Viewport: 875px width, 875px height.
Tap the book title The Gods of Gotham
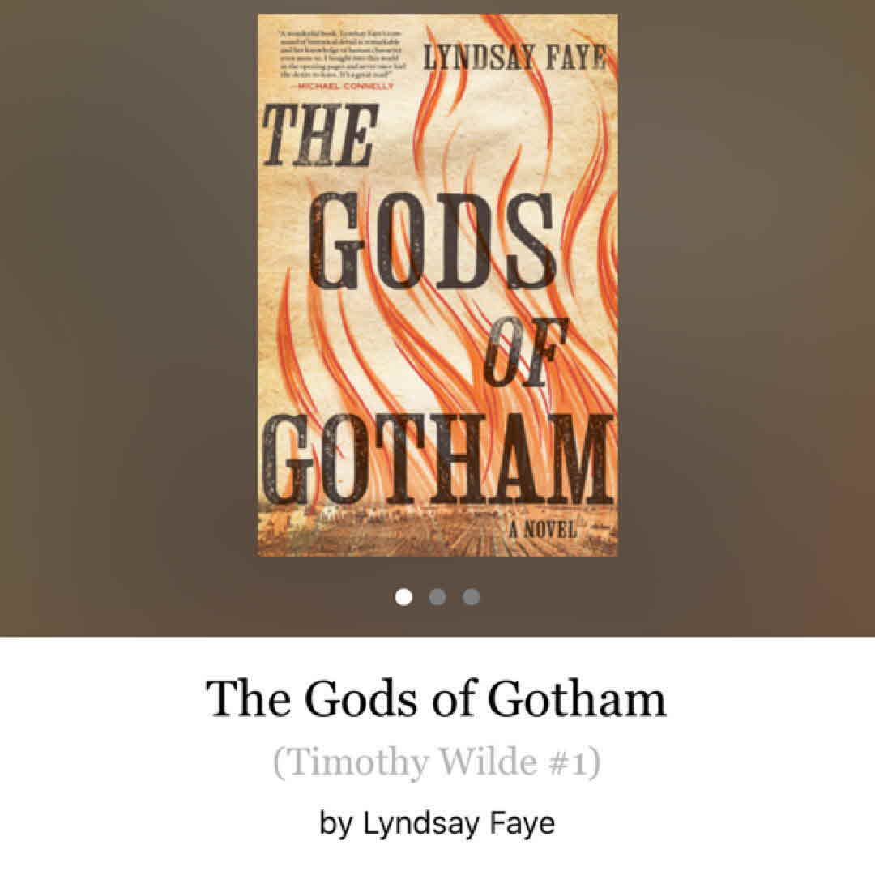[x=437, y=698]
